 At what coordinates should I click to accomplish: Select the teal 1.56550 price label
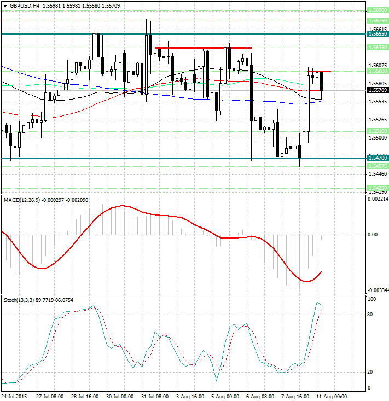[377, 34]
